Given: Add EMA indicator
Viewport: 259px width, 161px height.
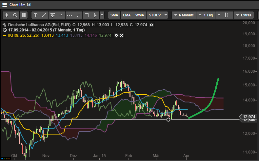Looking at the screenshot, I should tap(127, 15).
